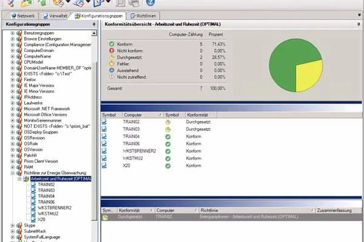Click the green Konform symbol in the X20 row

tap(168, 166)
